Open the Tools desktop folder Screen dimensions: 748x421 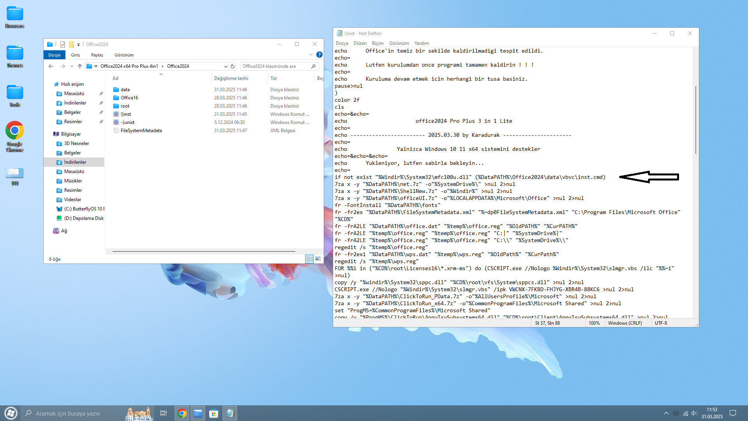pyautogui.click(x=15, y=96)
